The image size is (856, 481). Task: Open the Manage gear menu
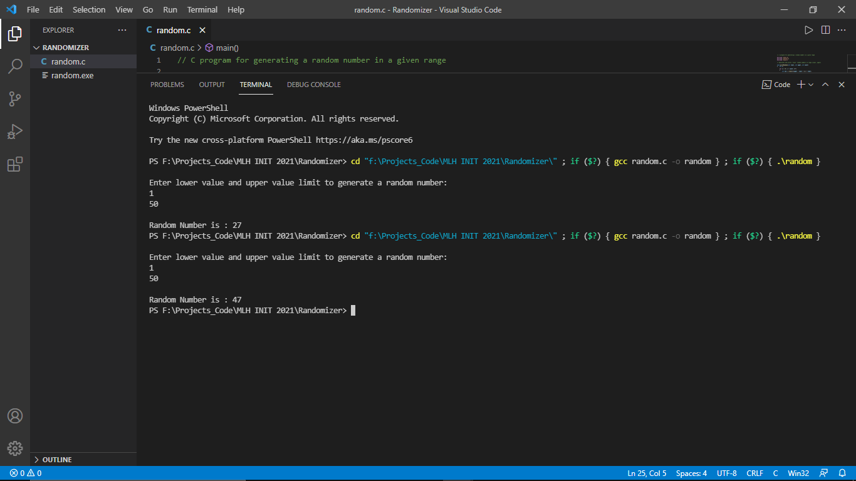point(15,448)
